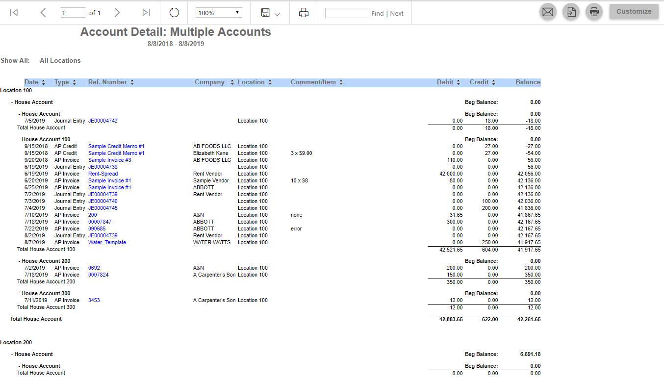664x381 pixels.
Task: Click Next to find the following match
Action: pyautogui.click(x=397, y=13)
